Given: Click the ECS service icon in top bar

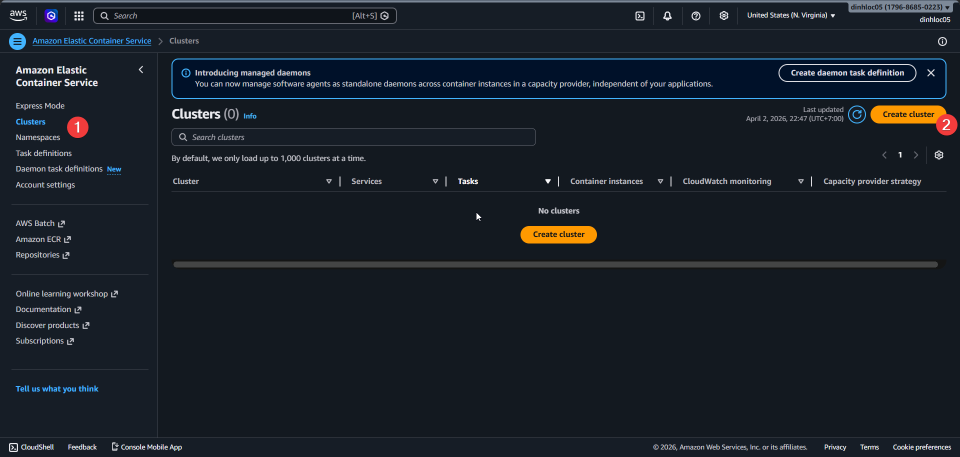Looking at the screenshot, I should [51, 15].
